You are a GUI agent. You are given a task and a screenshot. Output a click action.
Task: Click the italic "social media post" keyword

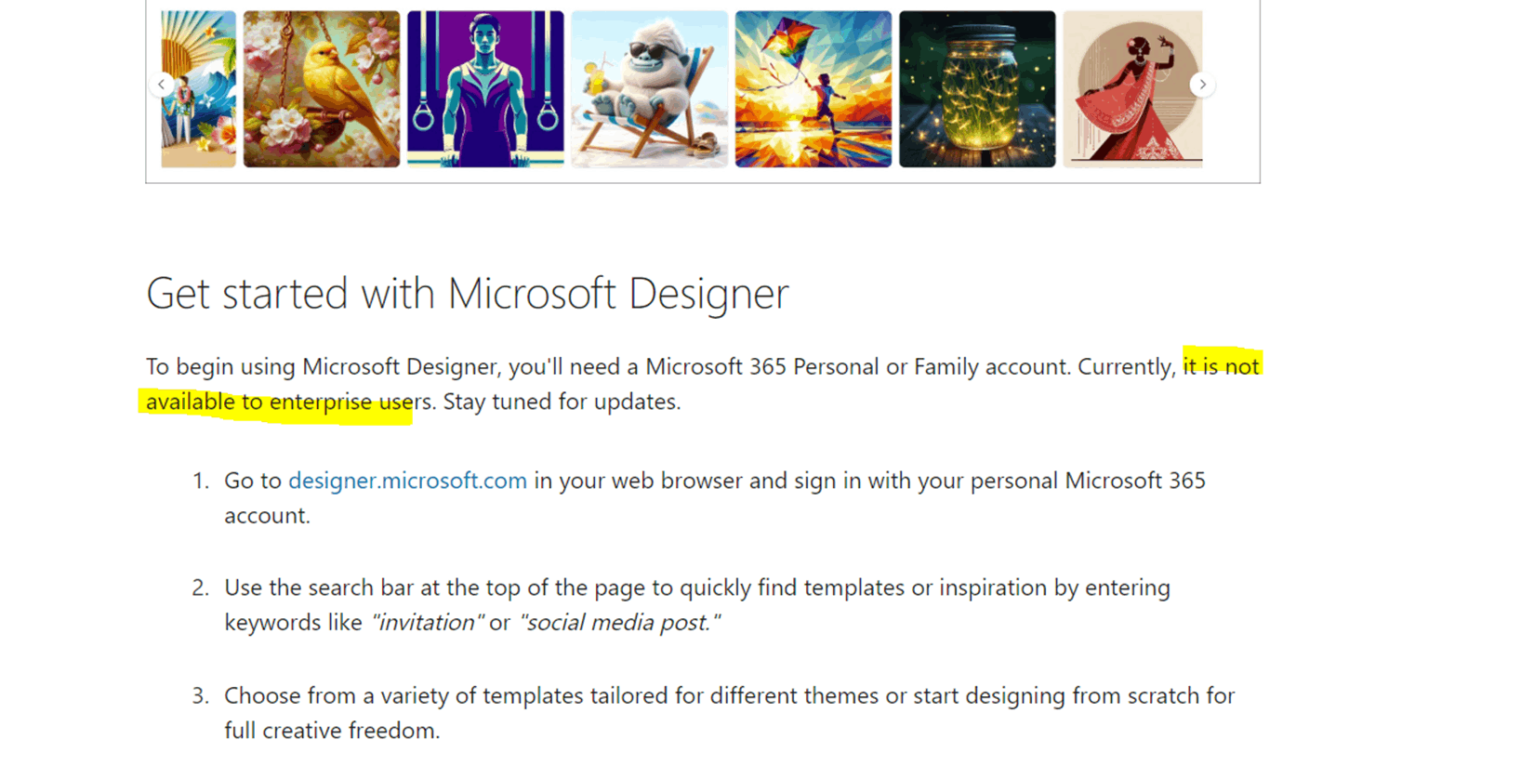(x=618, y=623)
